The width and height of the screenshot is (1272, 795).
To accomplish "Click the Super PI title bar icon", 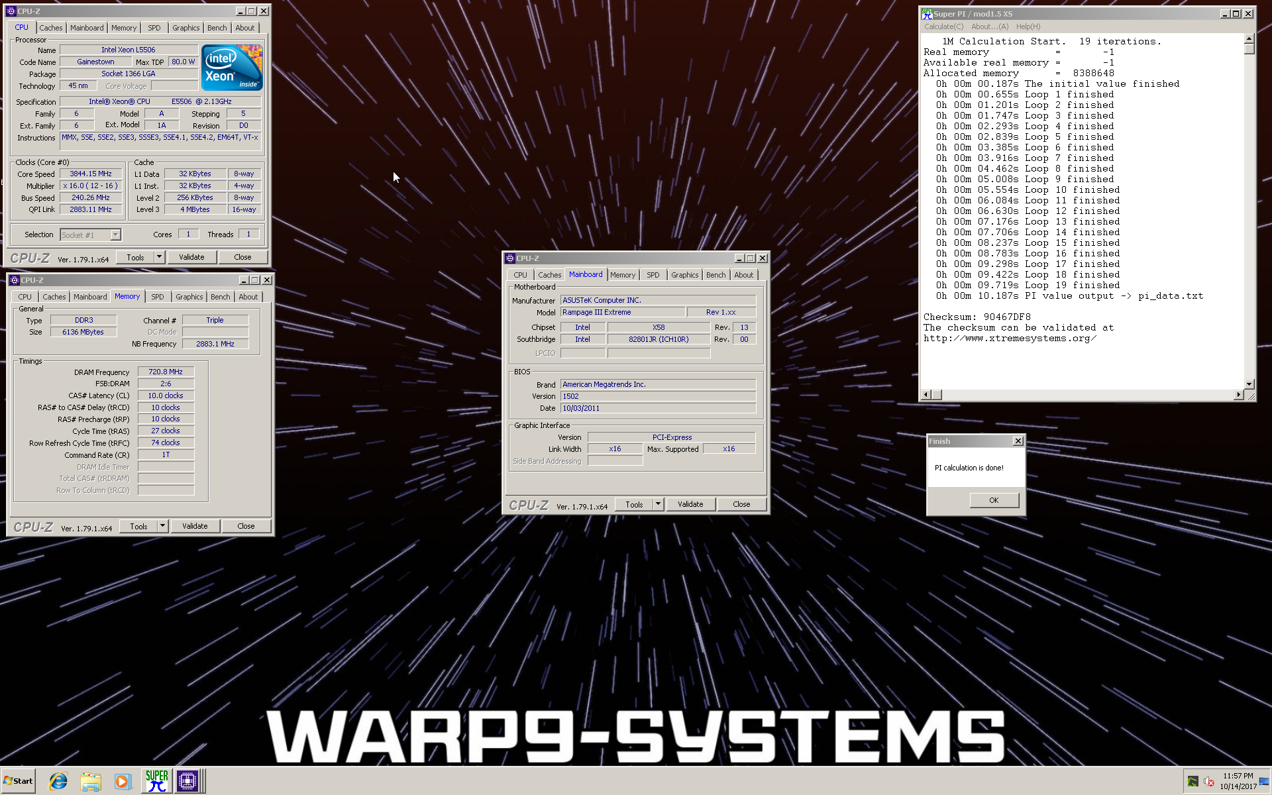I will point(927,13).
